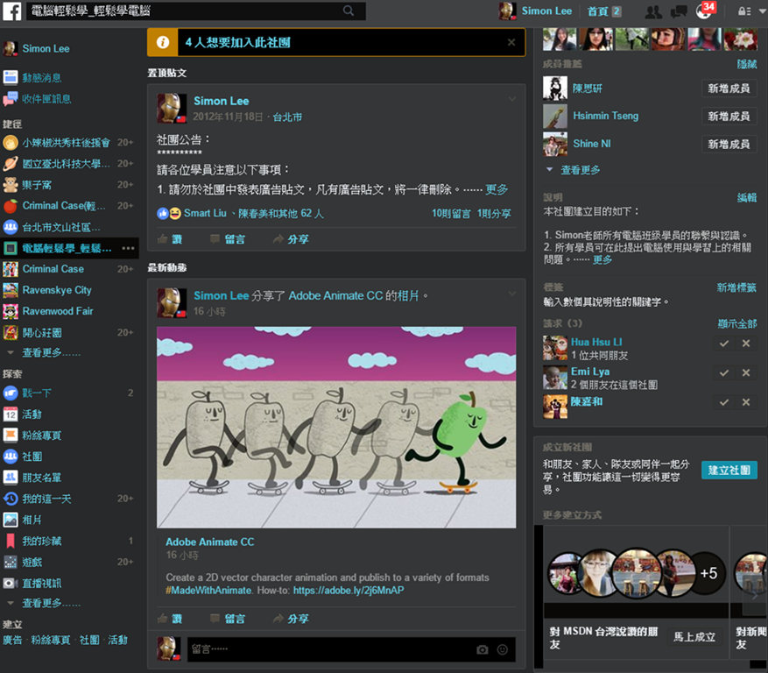Open 活動 events calendar icon
The image size is (768, 673).
(11, 414)
